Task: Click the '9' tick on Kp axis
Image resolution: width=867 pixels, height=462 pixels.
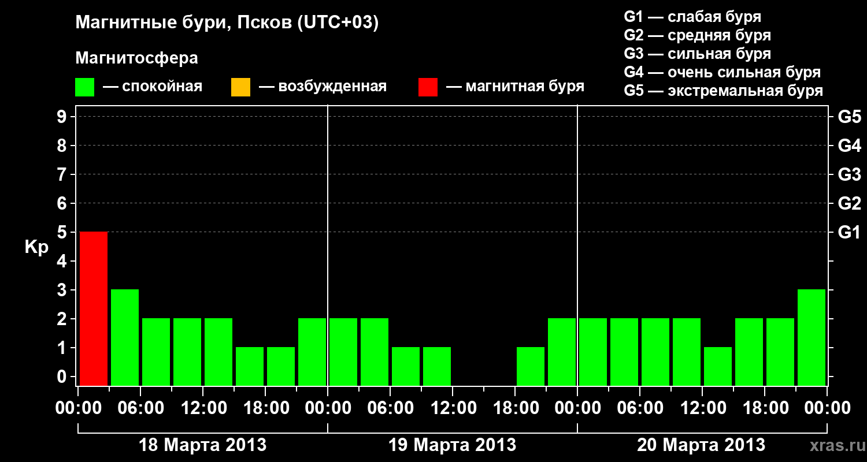Action: click(63, 117)
